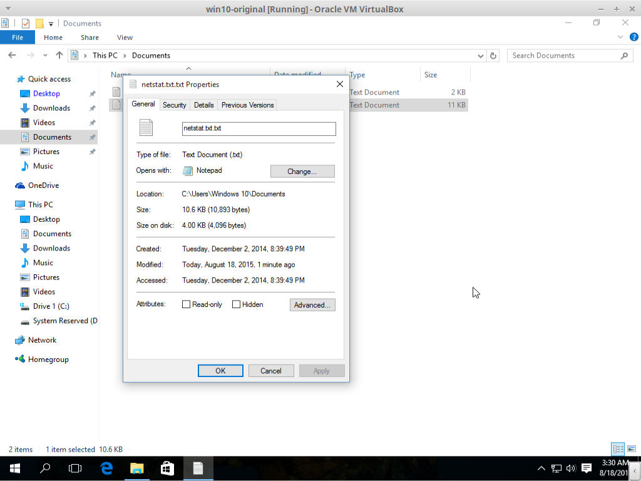Expand the address bar history dropdown
The width and height of the screenshot is (641, 481).
tap(481, 56)
